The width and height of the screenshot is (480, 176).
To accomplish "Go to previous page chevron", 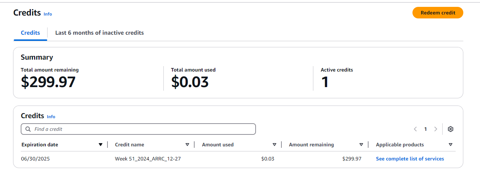I will pos(415,129).
